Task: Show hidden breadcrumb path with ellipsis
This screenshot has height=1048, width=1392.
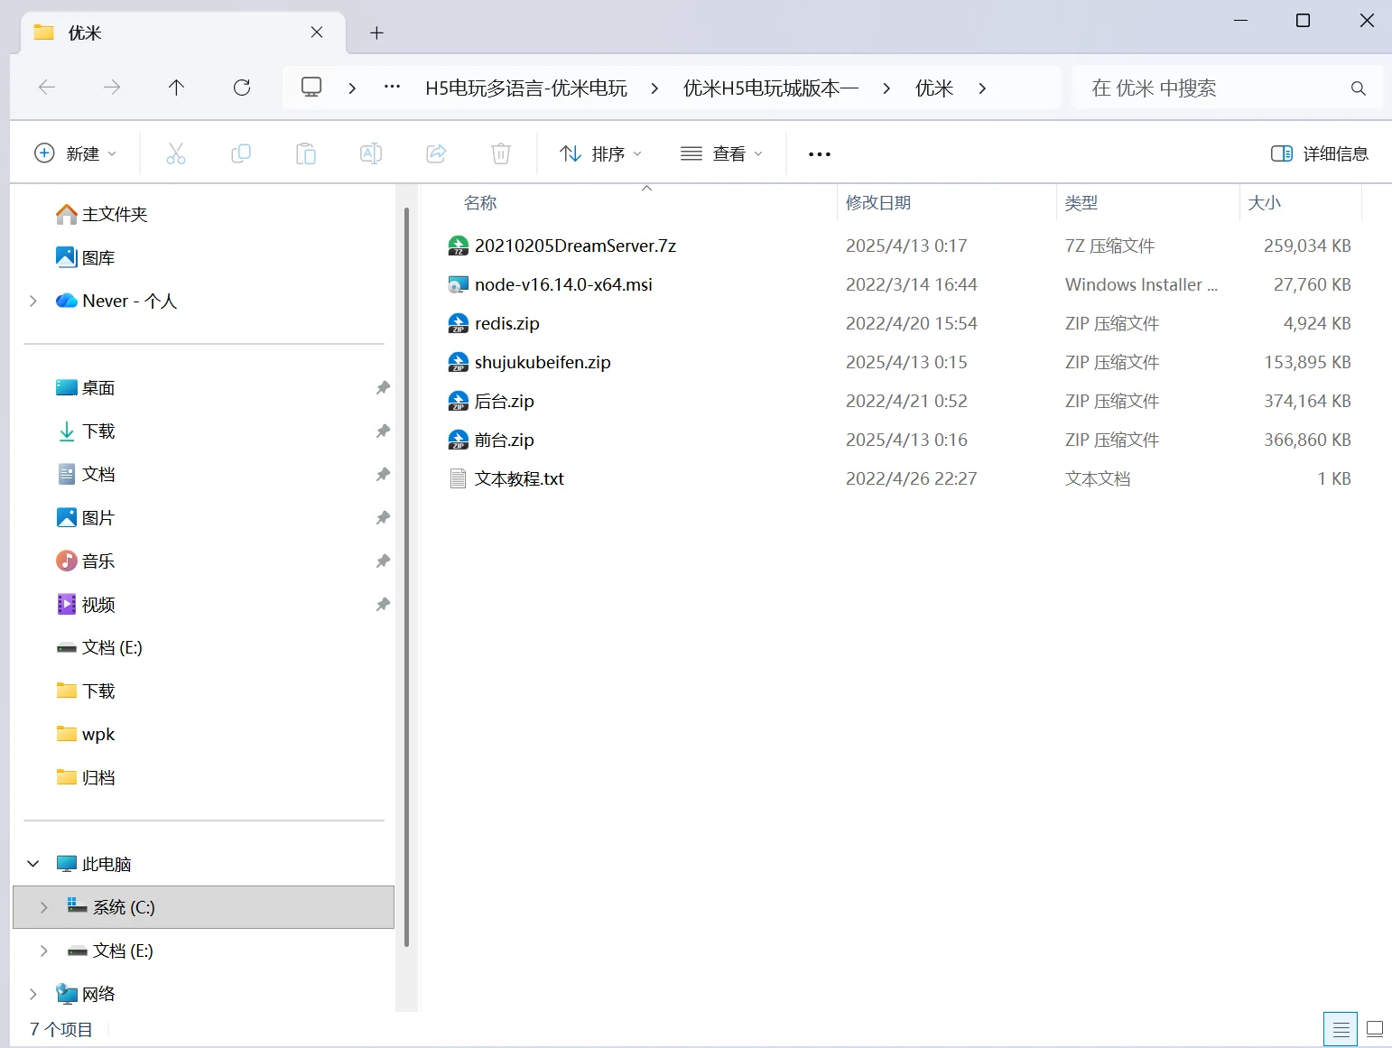Action: 392,88
